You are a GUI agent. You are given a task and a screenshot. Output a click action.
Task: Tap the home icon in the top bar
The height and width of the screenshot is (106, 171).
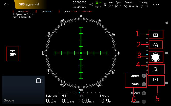pos(6,4)
